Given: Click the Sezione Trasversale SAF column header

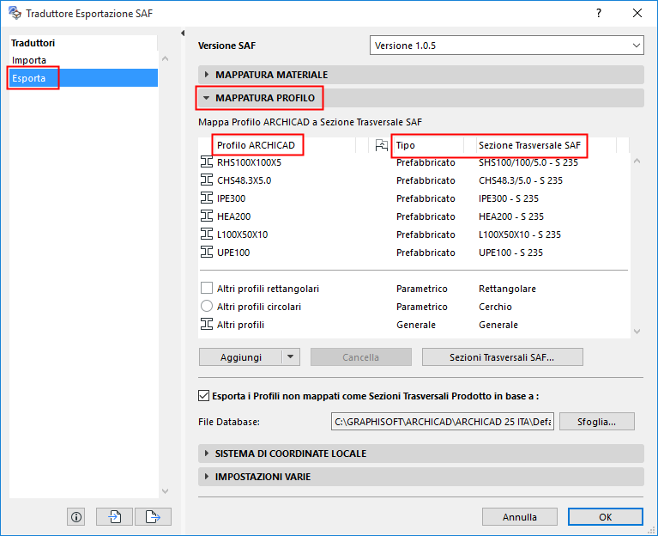Looking at the screenshot, I should [x=529, y=145].
